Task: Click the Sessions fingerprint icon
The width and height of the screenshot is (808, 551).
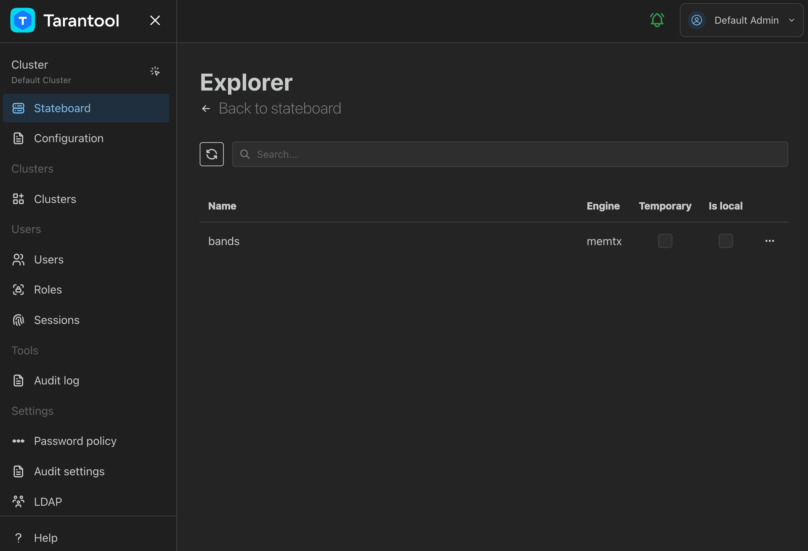Action: click(18, 320)
